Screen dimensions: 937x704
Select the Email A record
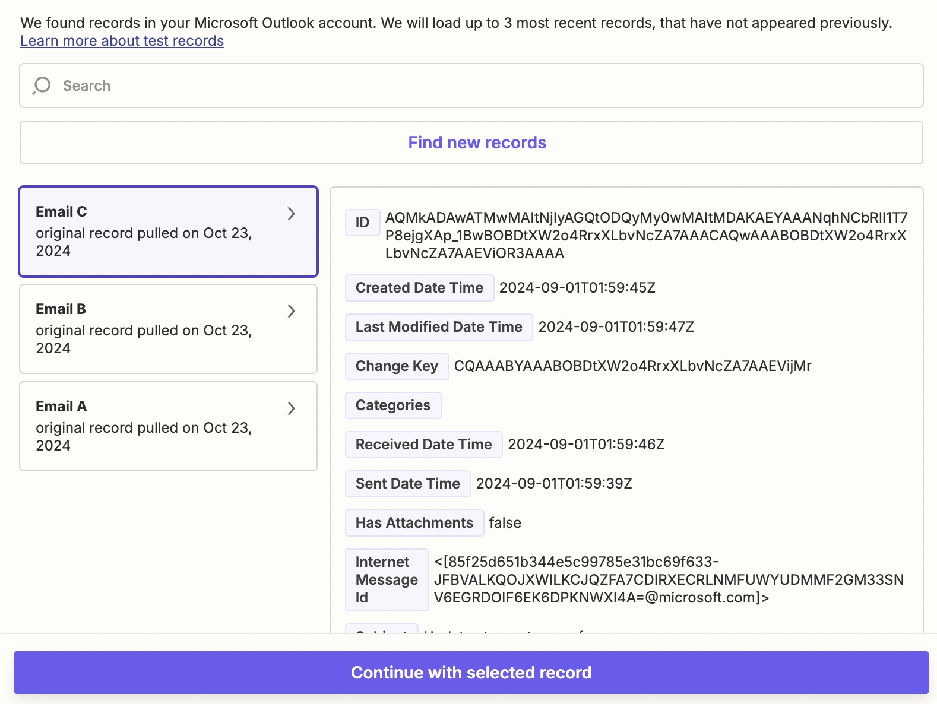point(169,426)
